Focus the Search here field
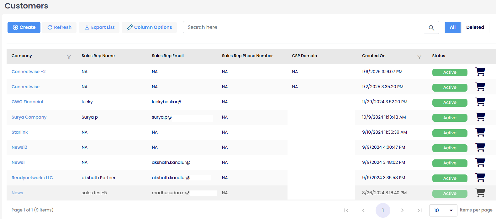Image resolution: width=496 pixels, height=219 pixels. [x=303, y=27]
